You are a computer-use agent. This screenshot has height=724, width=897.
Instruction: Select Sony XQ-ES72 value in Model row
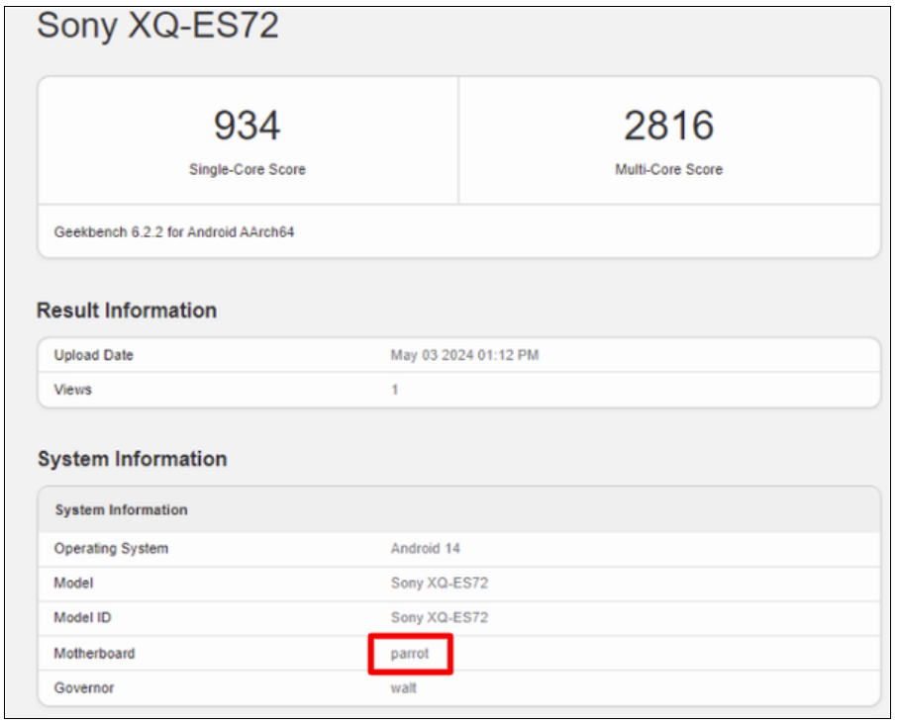[440, 583]
